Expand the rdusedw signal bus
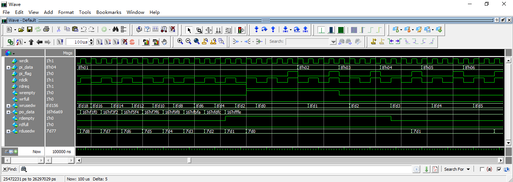The height and width of the screenshot is (182, 513). point(8,131)
